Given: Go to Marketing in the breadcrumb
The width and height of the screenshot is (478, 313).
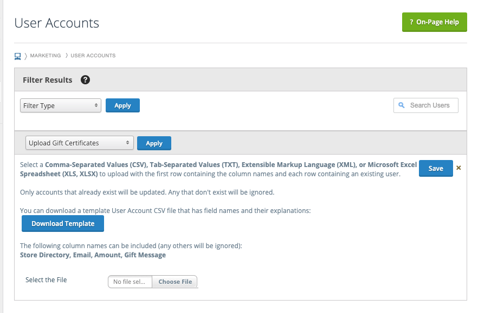Looking at the screenshot, I should [46, 56].
